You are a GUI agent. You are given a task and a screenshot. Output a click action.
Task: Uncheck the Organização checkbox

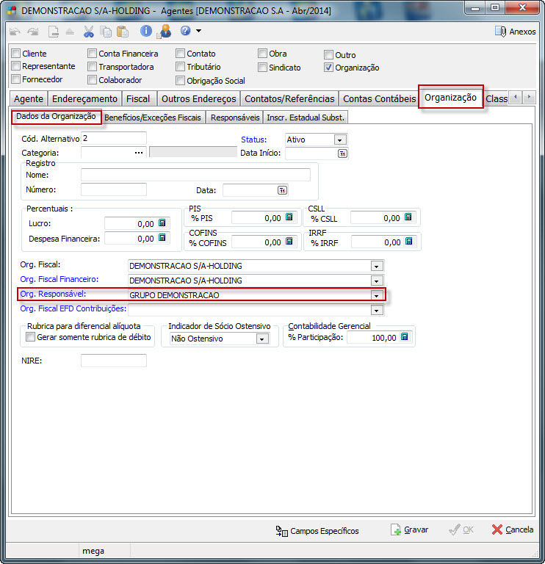click(x=328, y=68)
